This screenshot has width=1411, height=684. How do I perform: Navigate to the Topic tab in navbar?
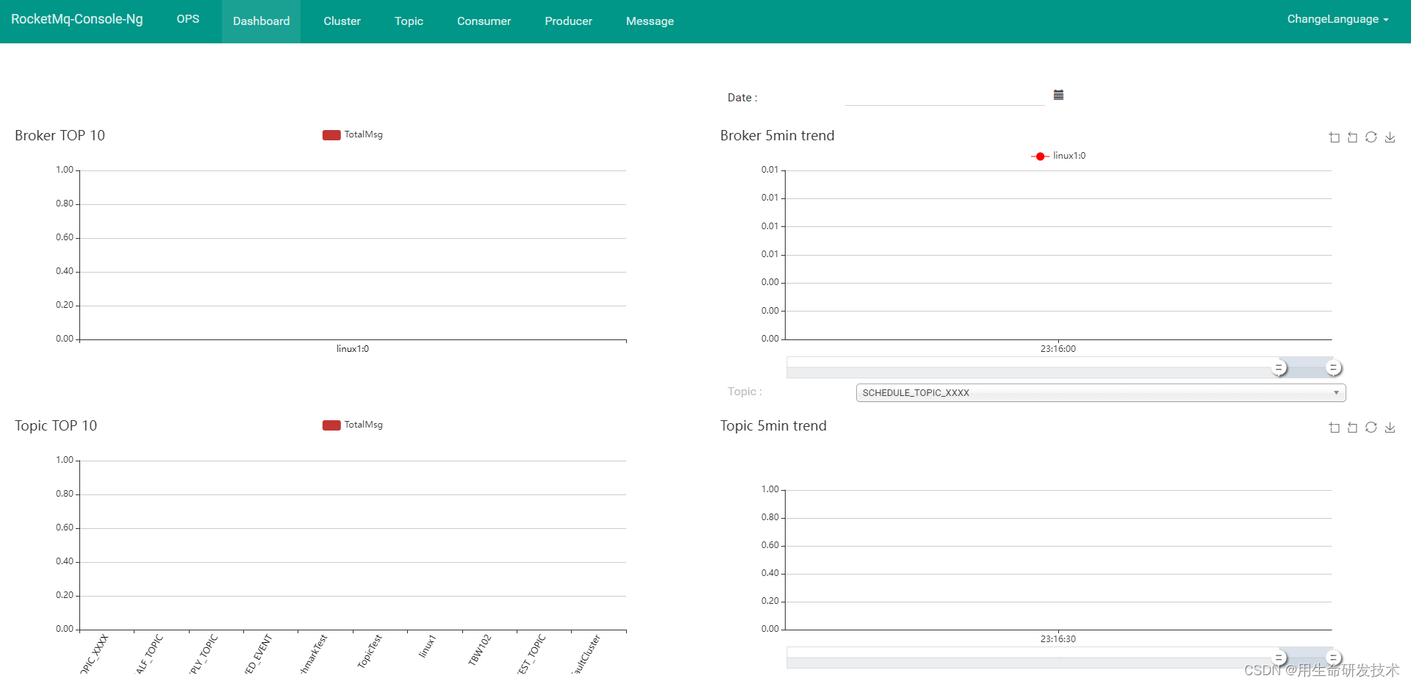[x=409, y=21]
